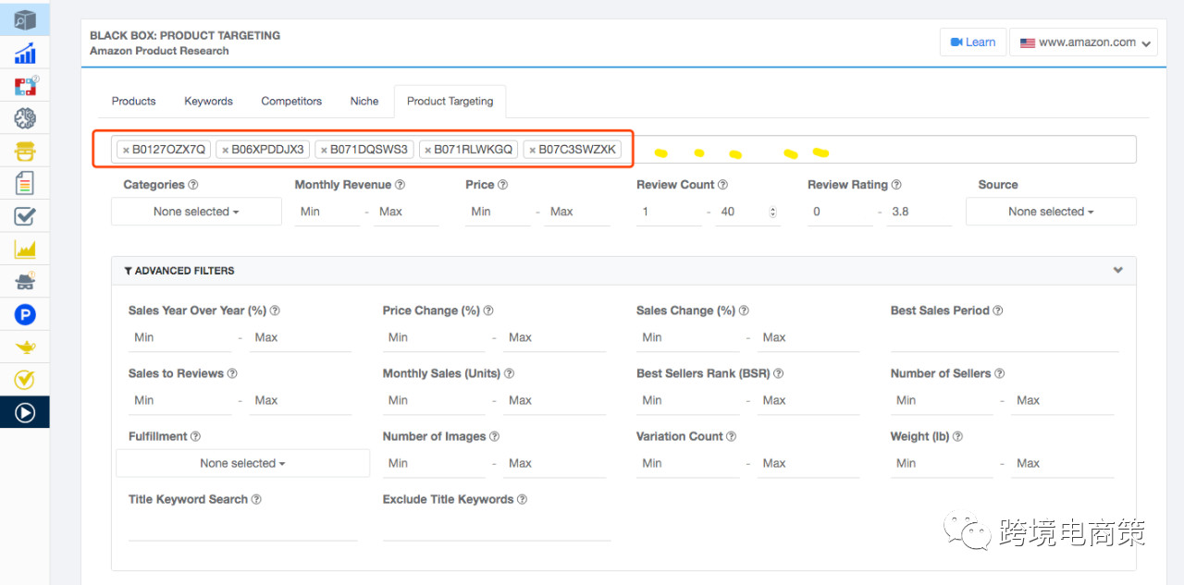Screen dimensions: 1184x585
Task: Click the help icon next to Monthly Revenue
Action: [x=400, y=185]
